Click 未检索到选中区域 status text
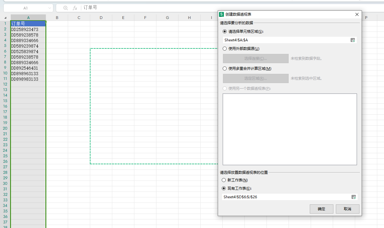The height and width of the screenshot is (228, 384). (x=306, y=78)
